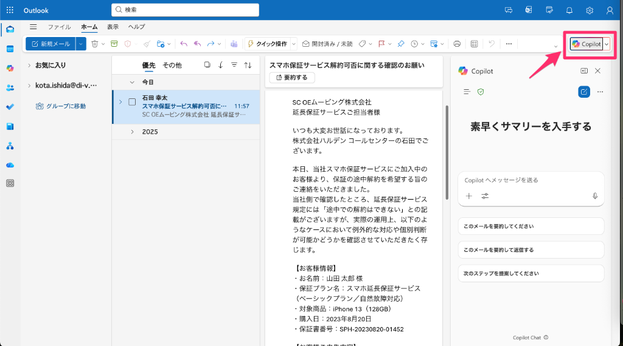Open settings gear in top header
This screenshot has width=623, height=346.
590,10
